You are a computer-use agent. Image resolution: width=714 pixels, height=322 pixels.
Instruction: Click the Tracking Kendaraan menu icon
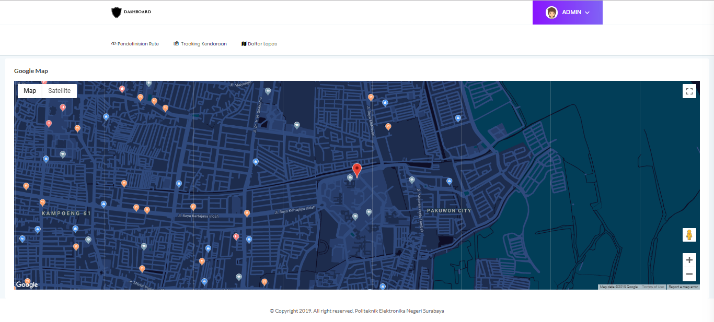(x=176, y=44)
